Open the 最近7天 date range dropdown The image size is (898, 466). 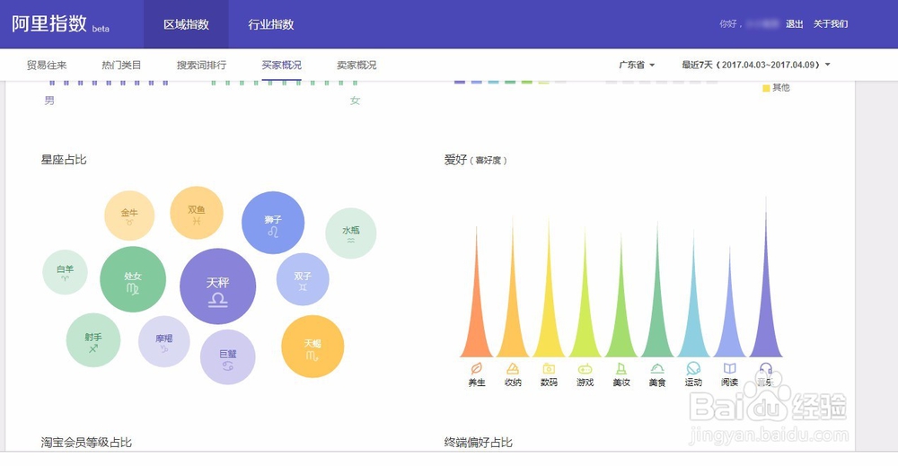pos(756,65)
